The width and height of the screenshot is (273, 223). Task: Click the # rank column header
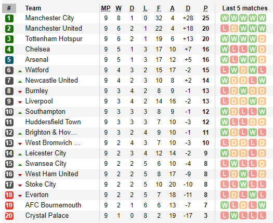[x=9, y=8]
